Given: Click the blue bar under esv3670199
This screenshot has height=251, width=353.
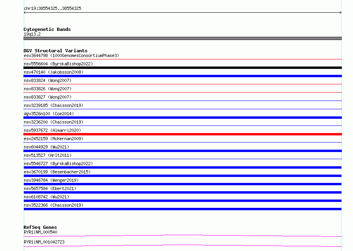Looking at the screenshot, I should coord(182,176).
